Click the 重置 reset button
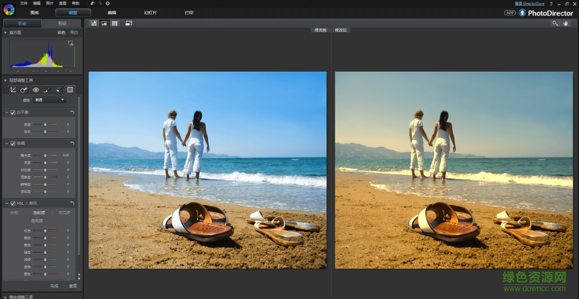Viewport: 579px width, 299px height. (73, 286)
